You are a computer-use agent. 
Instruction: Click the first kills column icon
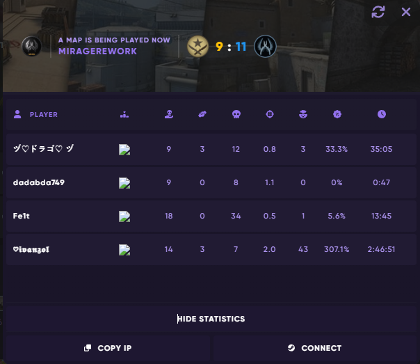168,114
